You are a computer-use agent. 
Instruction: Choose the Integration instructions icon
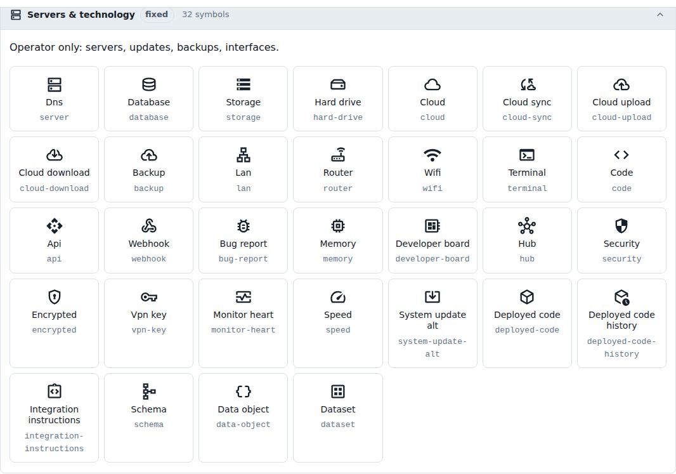tap(55, 391)
